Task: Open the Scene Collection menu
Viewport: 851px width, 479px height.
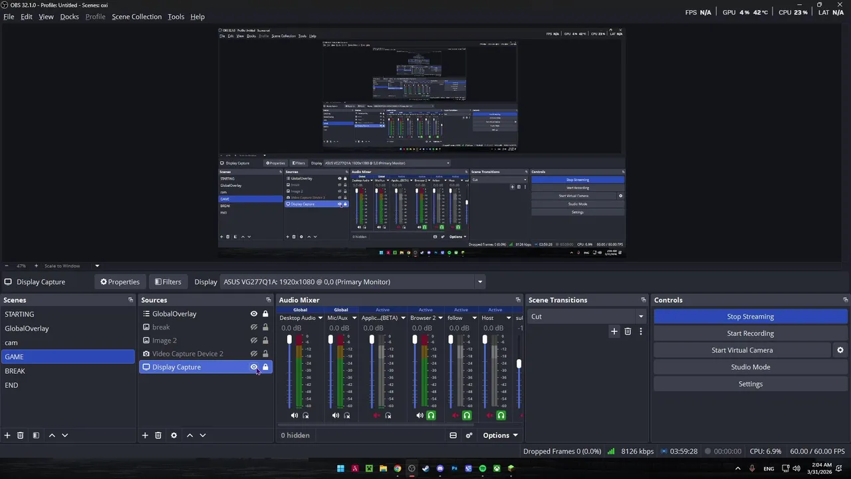Action: click(136, 17)
